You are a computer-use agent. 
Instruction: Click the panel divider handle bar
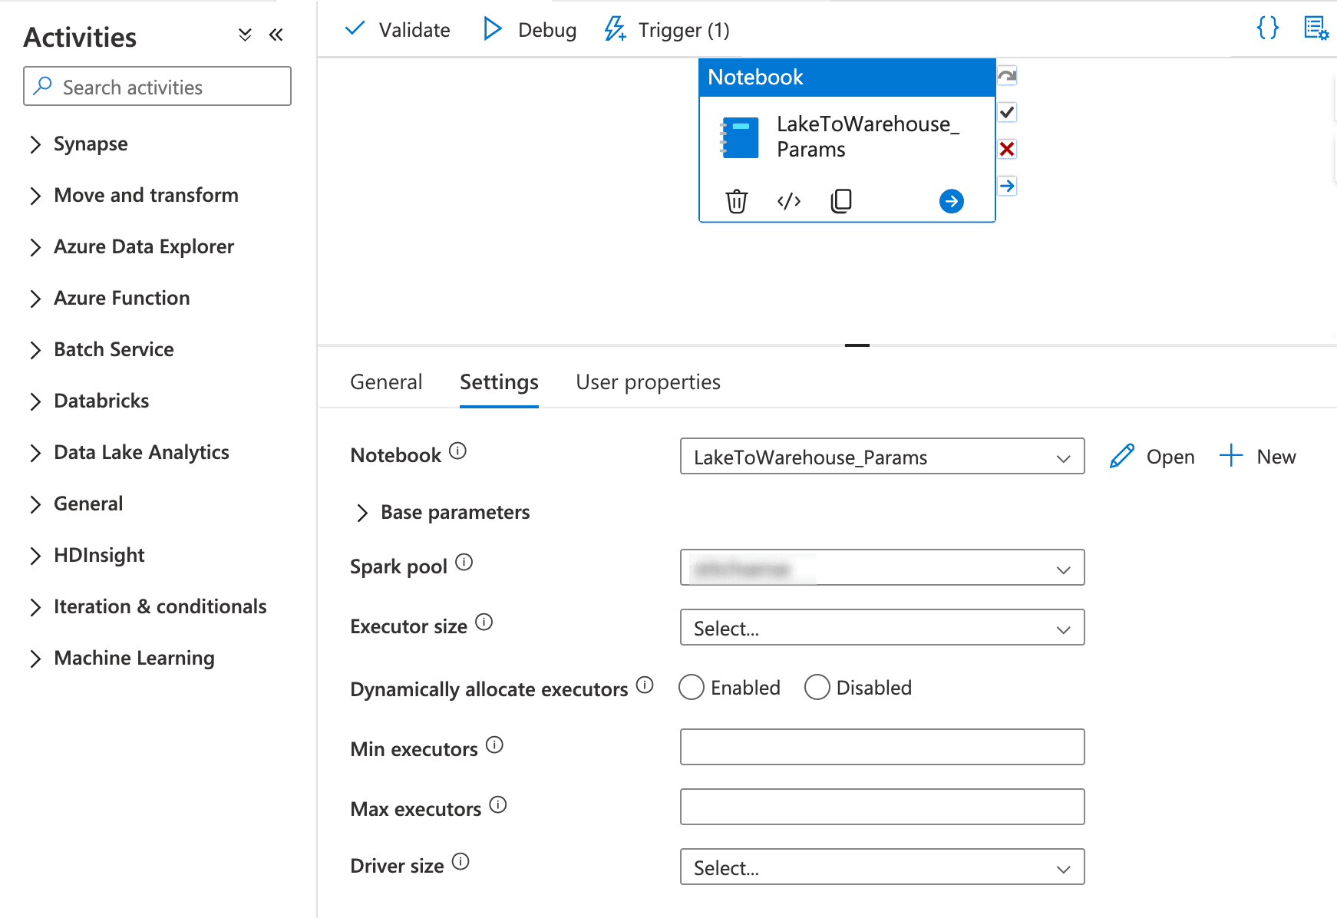pyautogui.click(x=857, y=345)
